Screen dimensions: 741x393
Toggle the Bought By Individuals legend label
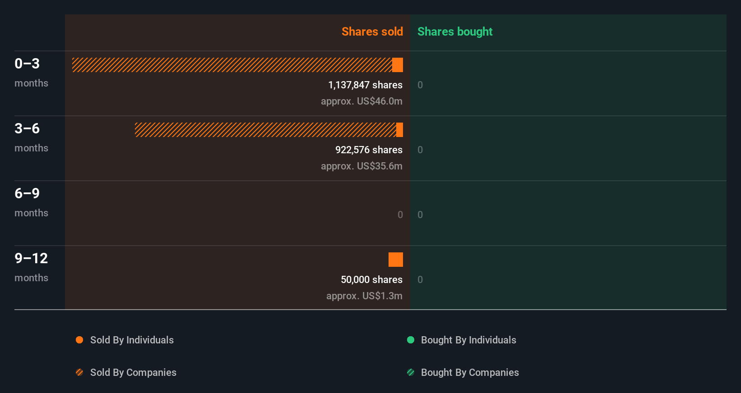pos(468,340)
